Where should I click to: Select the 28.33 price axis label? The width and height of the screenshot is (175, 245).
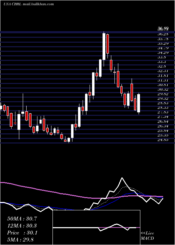click(163, 108)
